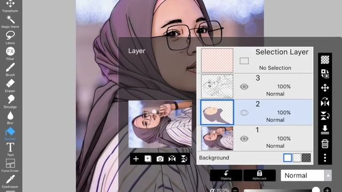Flip layer vertically in bottom toolbar
Image resolution: width=342 pixels, height=192 pixels.
(184, 159)
